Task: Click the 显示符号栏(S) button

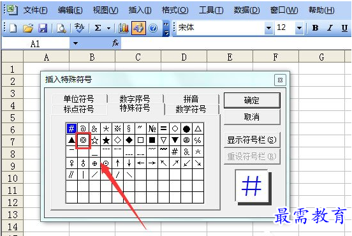Action: click(x=252, y=140)
